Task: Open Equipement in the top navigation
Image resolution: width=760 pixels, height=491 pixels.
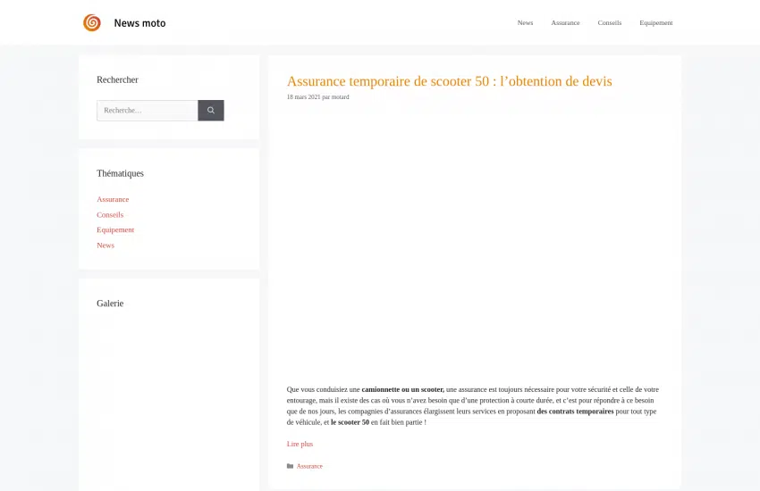Action: 655,22
